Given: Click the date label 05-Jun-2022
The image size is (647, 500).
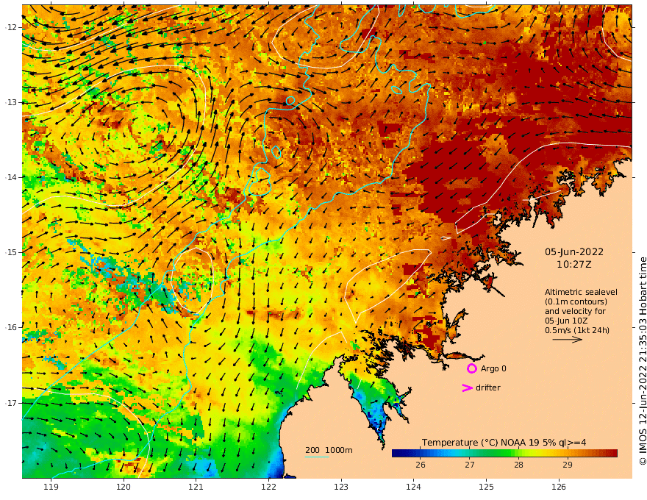Looking at the screenshot, I should click(x=574, y=252).
